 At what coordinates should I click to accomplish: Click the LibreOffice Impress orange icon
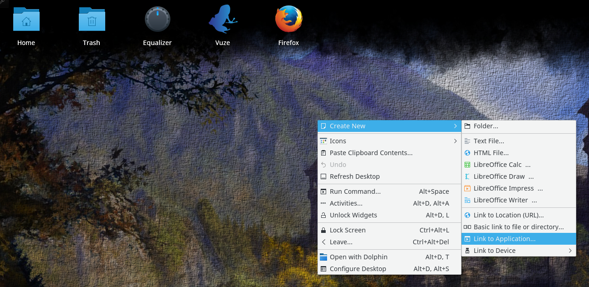(x=467, y=188)
